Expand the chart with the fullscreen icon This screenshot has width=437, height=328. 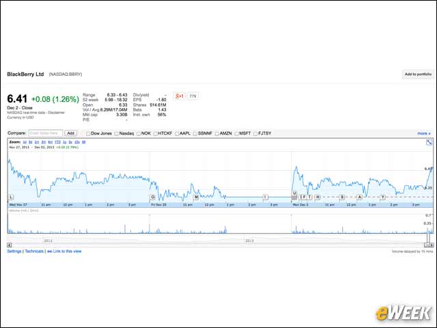[429, 142]
